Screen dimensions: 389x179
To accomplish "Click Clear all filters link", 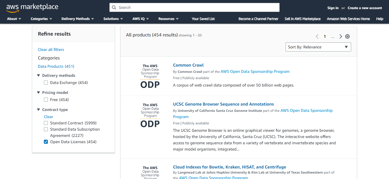I will tap(51, 50).
